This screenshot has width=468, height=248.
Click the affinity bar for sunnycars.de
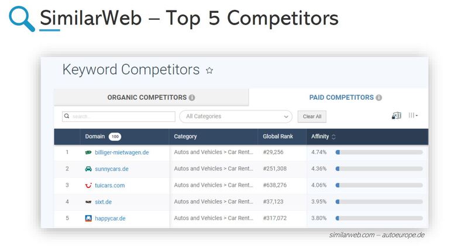point(379,169)
